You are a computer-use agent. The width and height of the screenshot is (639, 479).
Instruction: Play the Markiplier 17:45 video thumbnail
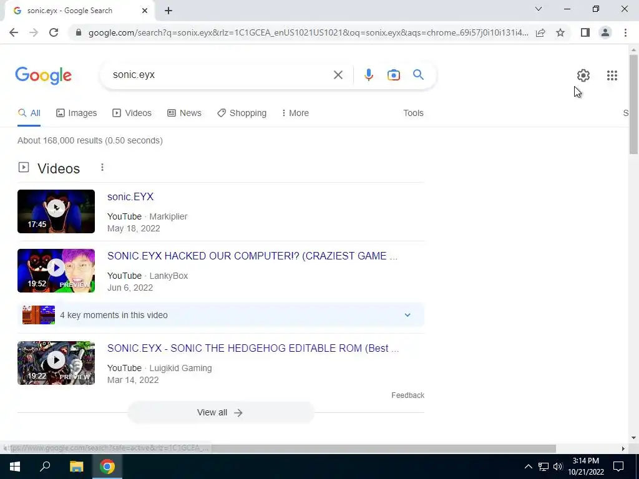[x=56, y=211]
